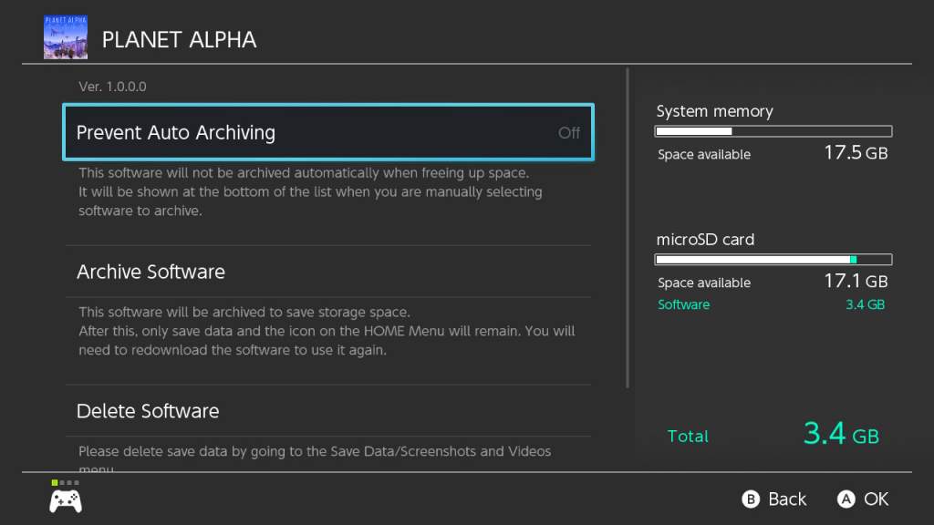
Task: Click the System memory space available value
Action: tap(856, 153)
